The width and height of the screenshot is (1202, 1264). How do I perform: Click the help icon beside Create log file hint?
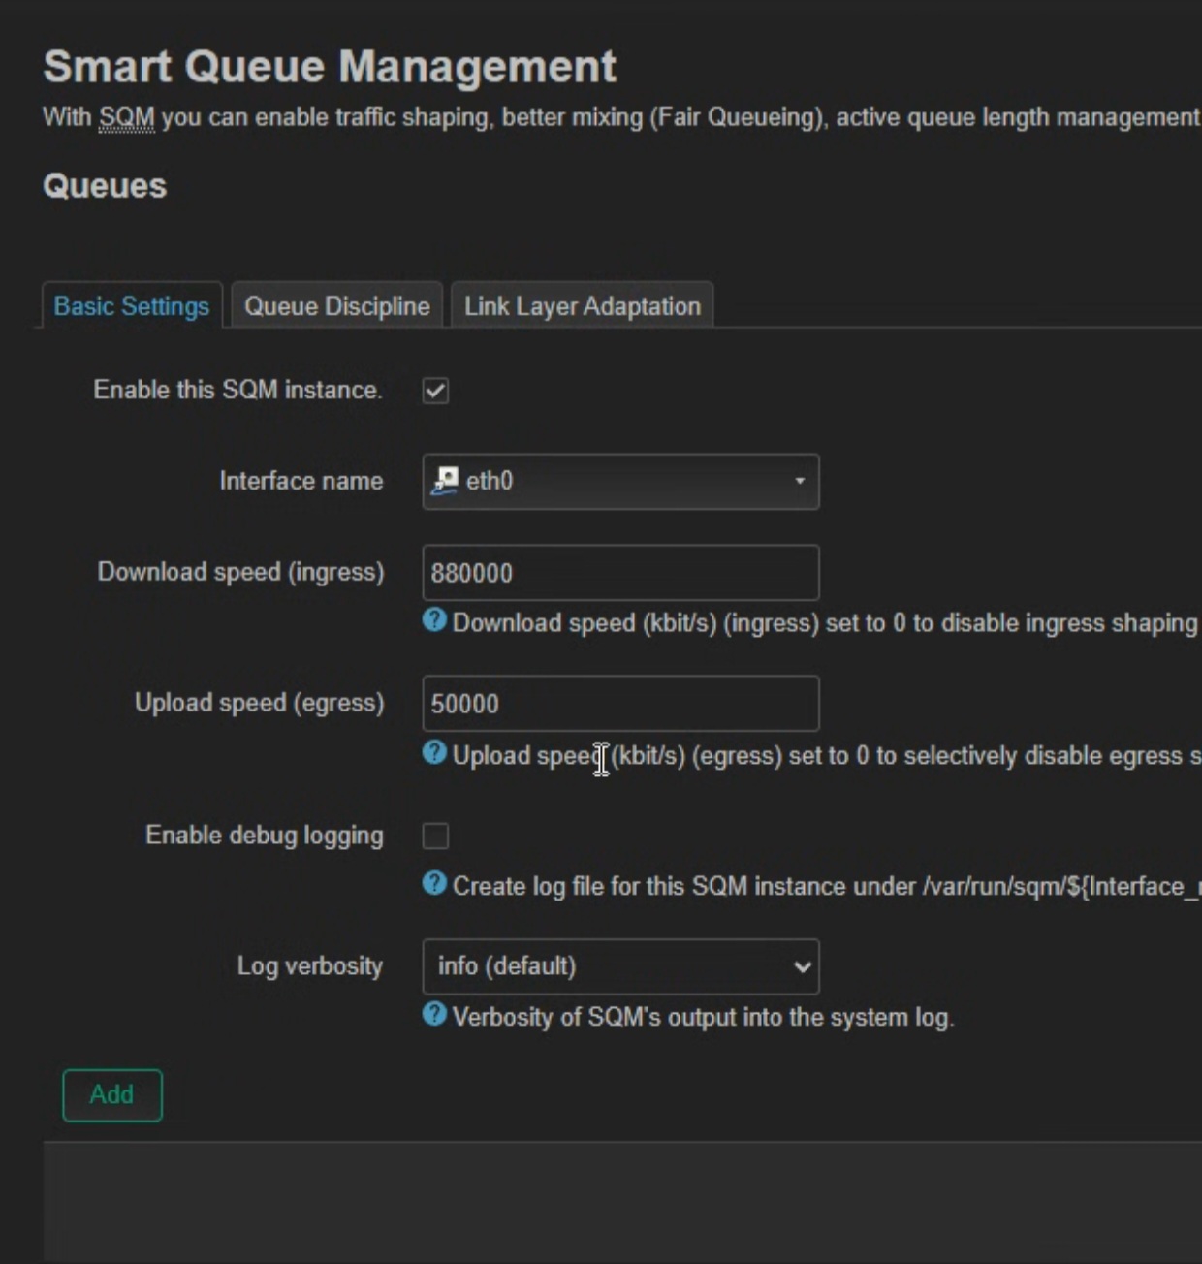434,884
